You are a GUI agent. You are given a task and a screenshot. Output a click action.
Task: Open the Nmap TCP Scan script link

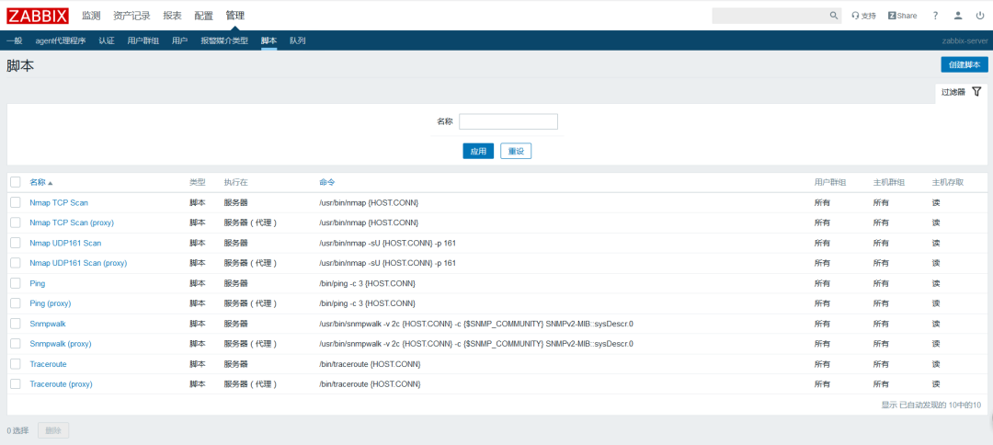click(59, 202)
